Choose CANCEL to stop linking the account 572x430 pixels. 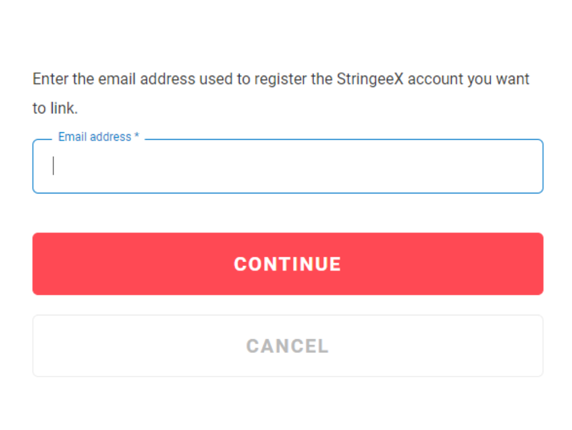point(288,346)
